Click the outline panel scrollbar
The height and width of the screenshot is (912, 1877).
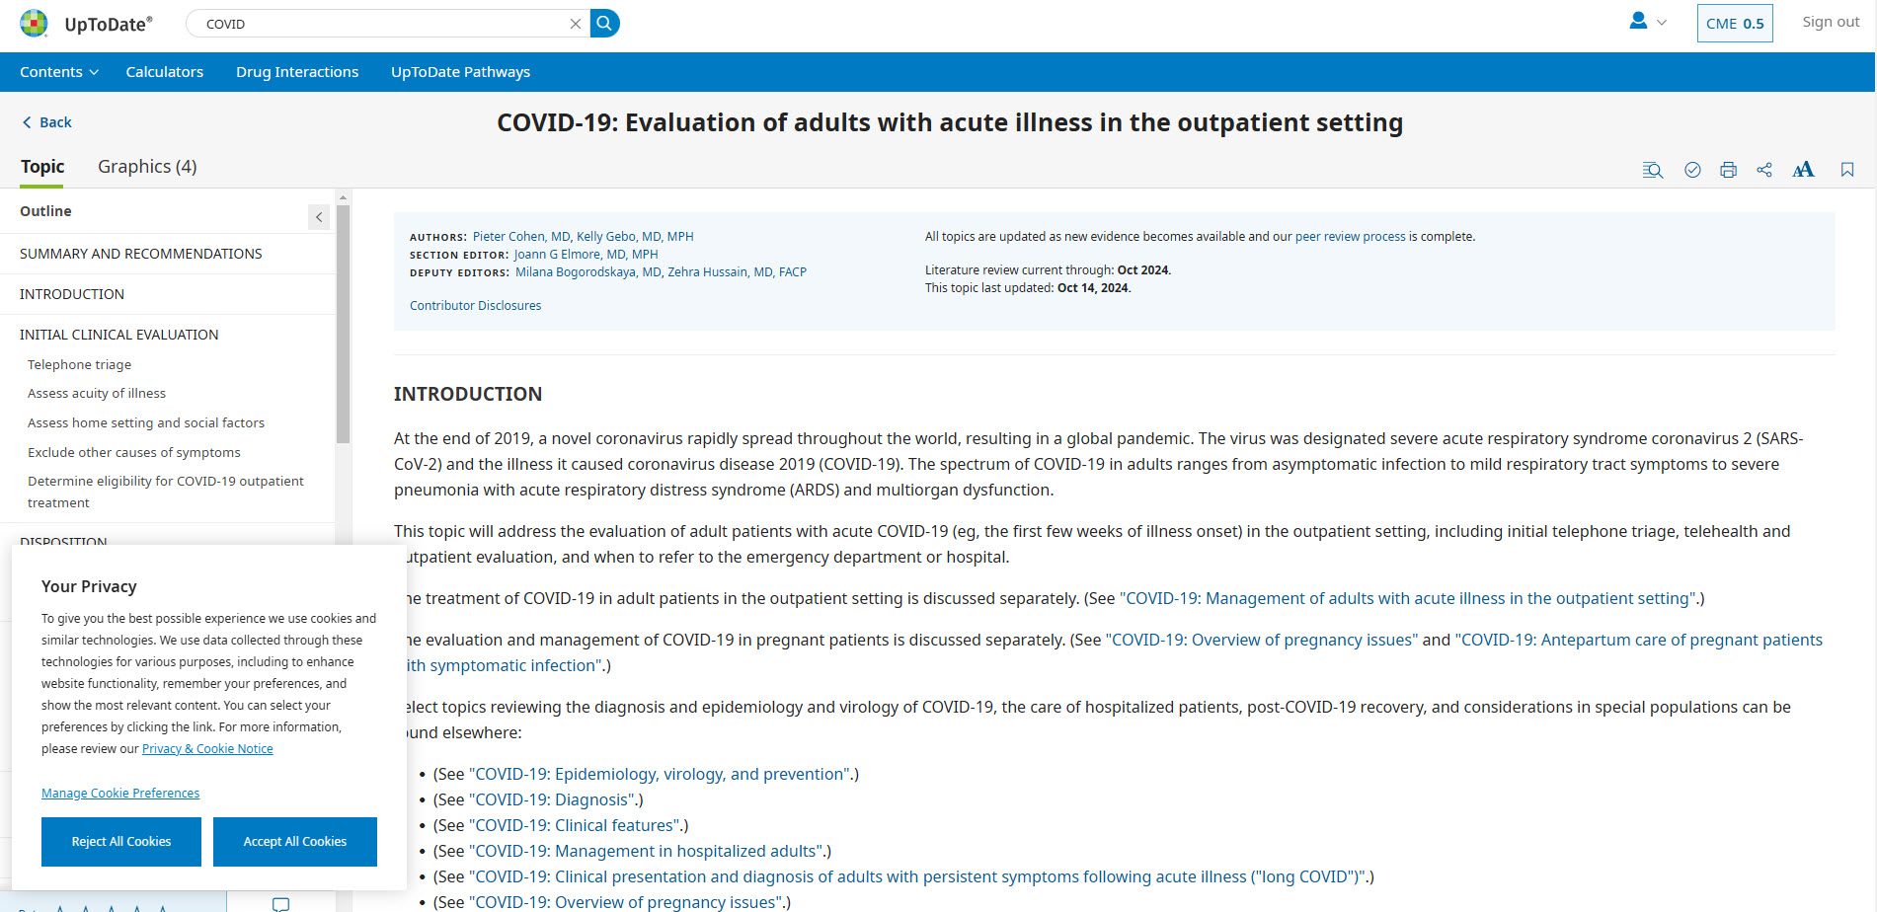coord(343,324)
